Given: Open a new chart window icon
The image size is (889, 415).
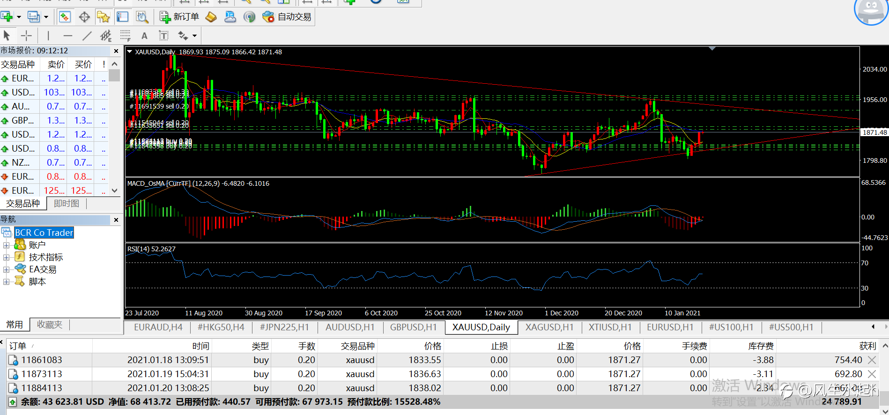Looking at the screenshot, I should [x=7, y=17].
